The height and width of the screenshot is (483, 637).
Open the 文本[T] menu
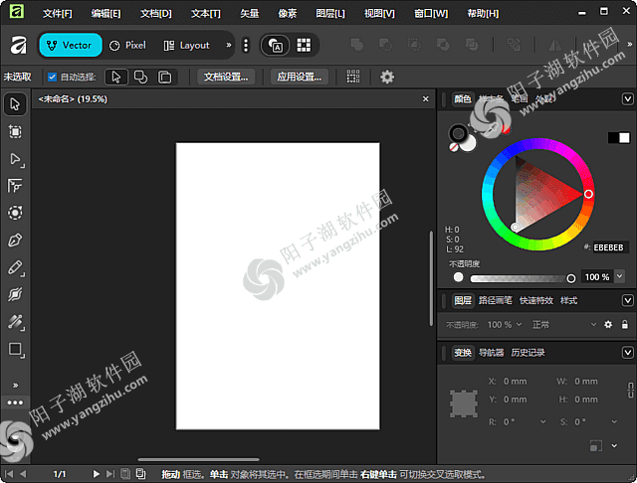(x=206, y=13)
